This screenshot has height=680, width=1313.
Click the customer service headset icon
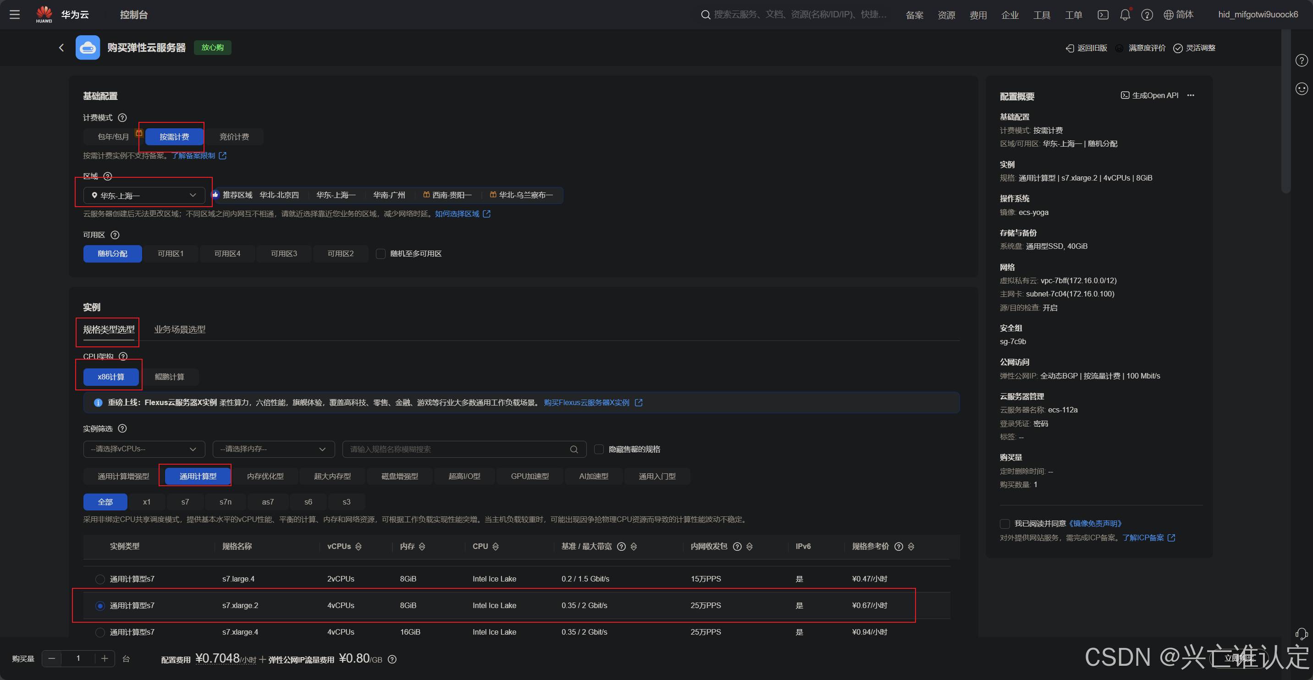point(1301,634)
